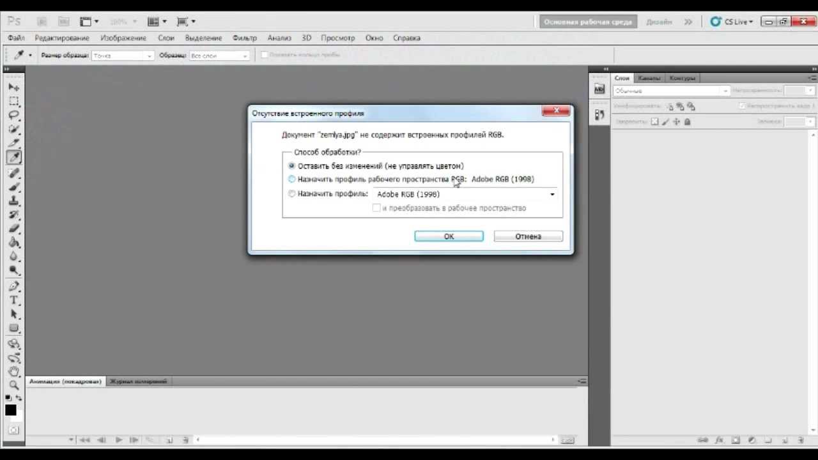Viewport: 818px width, 460px height.
Task: Select the Hand tool
Action: (13, 371)
